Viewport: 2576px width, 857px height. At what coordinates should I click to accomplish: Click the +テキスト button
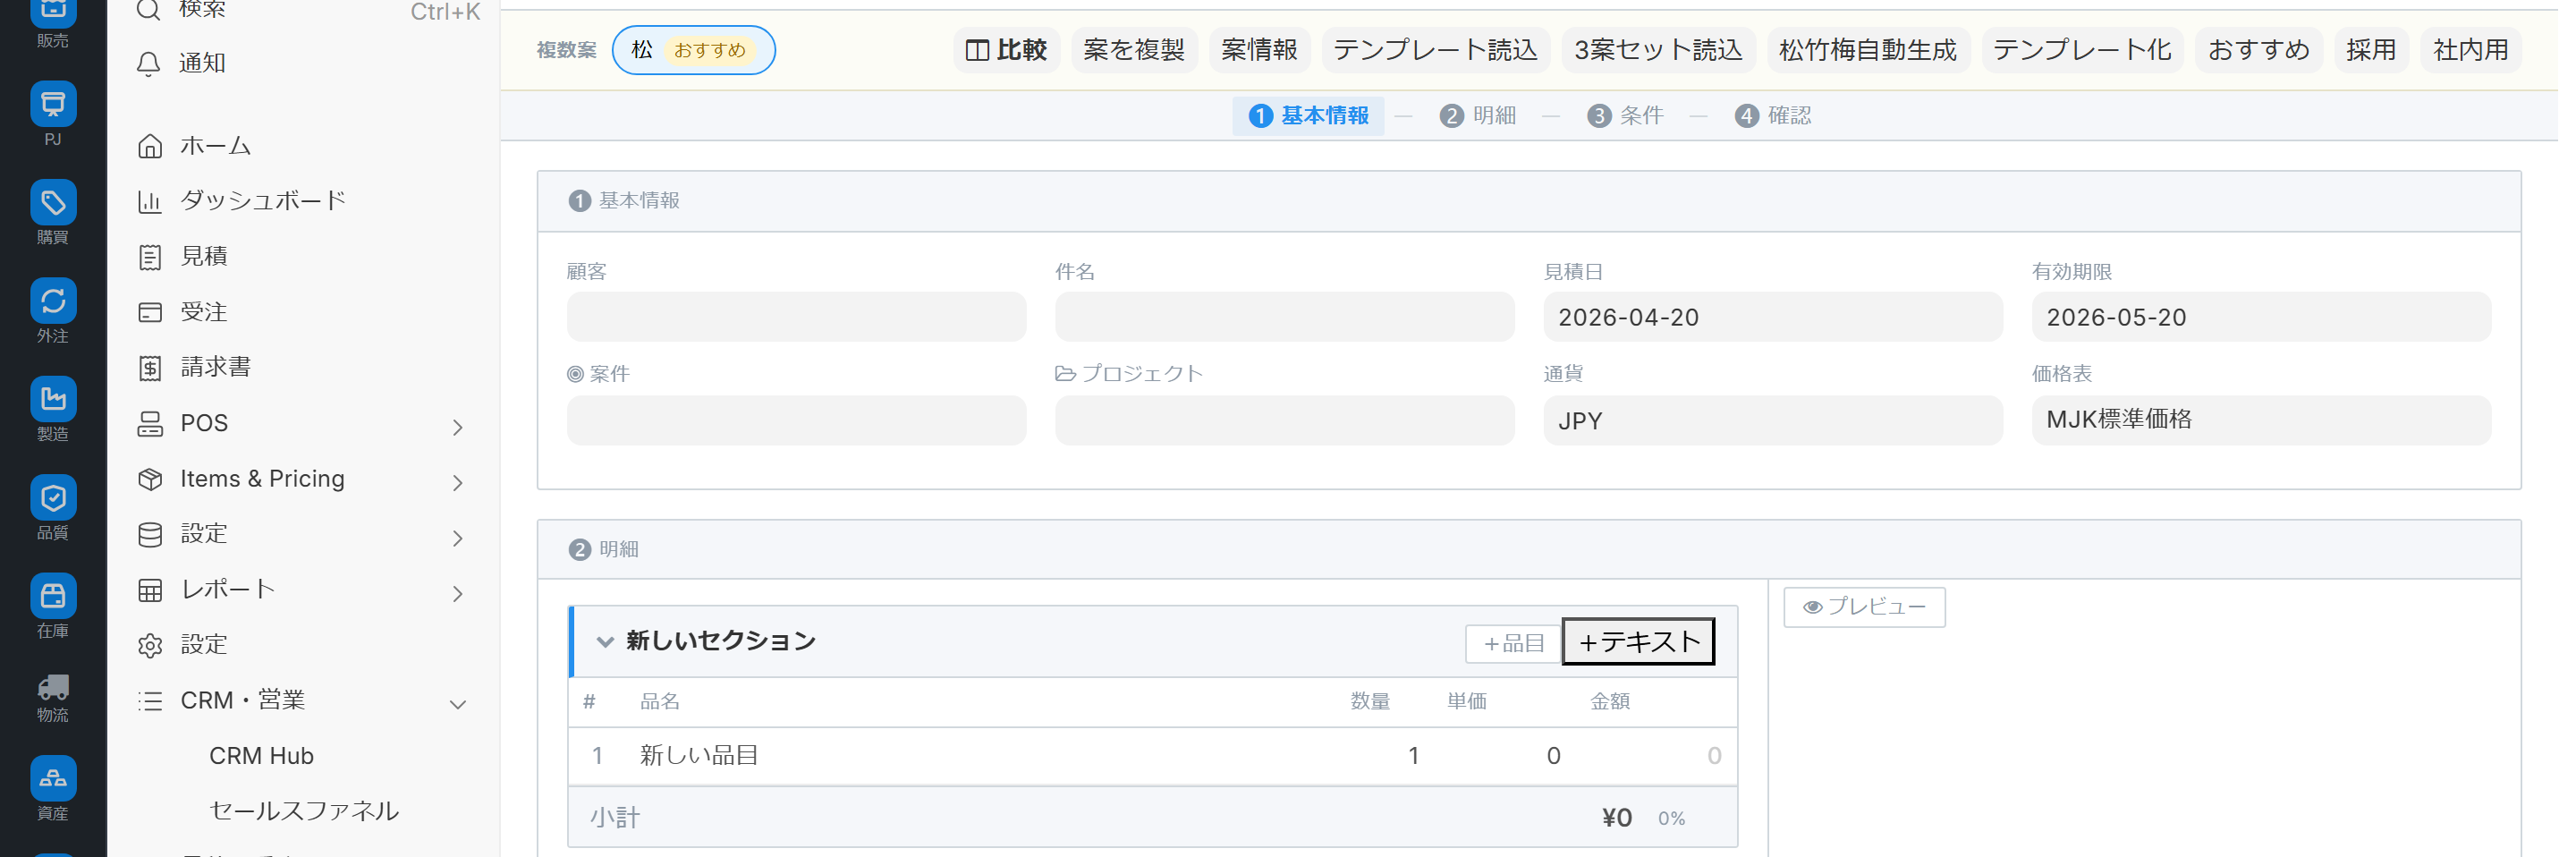1637,642
